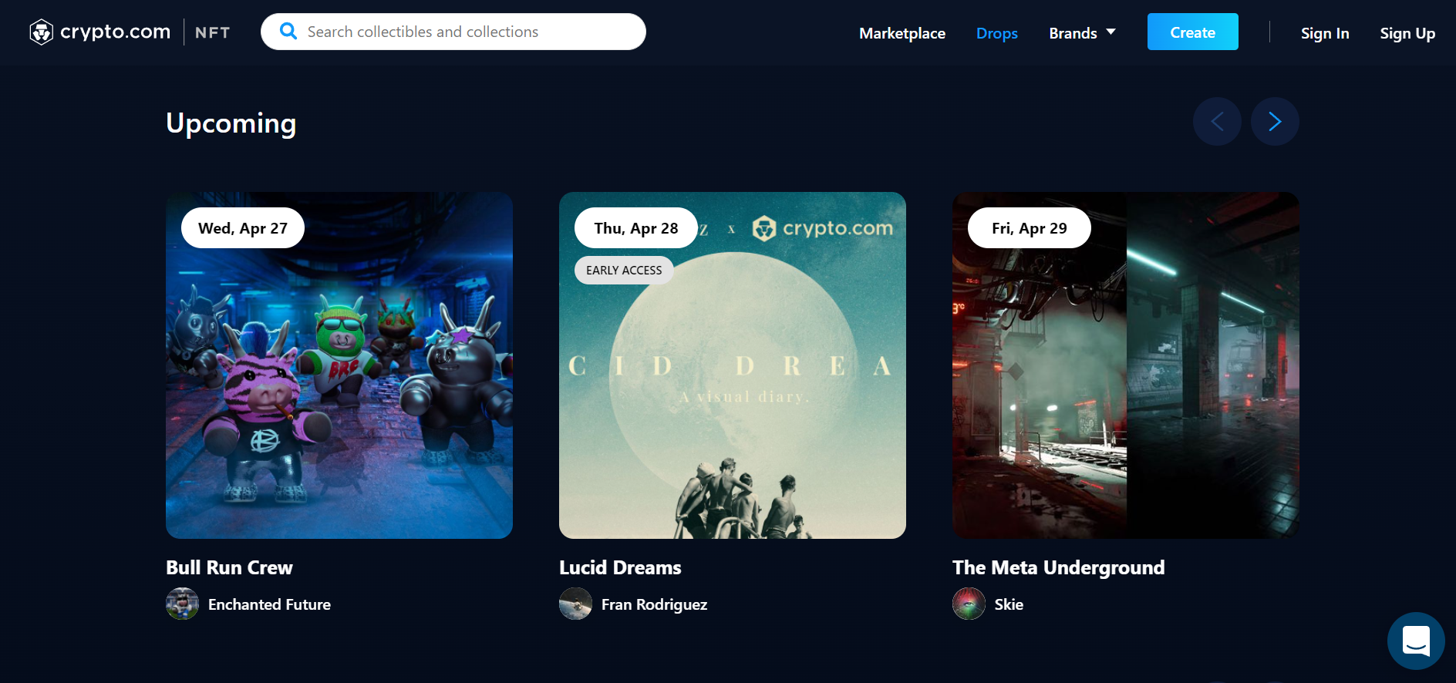This screenshot has height=683, width=1456.
Task: Click the Fri, Apr 29 date badge
Action: [1030, 228]
